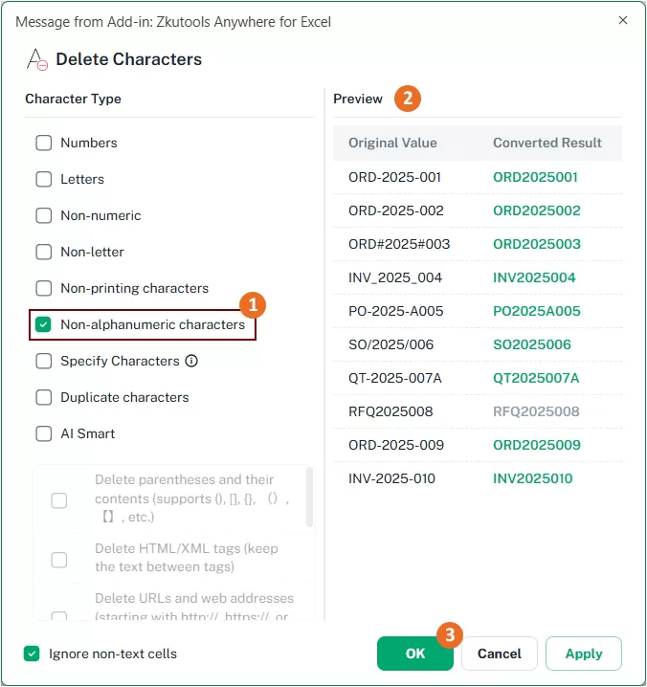
Task: Select converted result ORD2025001
Action: (535, 177)
